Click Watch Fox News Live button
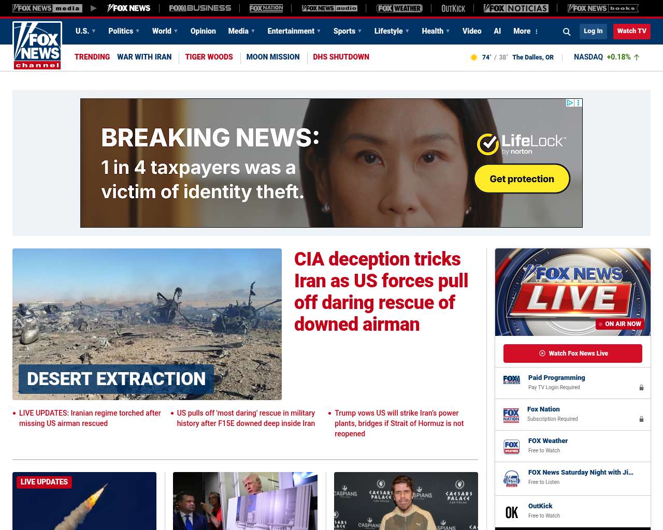 [573, 354]
